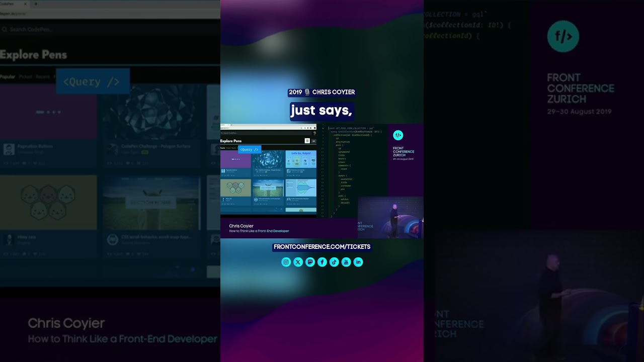This screenshot has height=362, width=644.
Task: Click the grid view icon beside small Explore Pens
Action: (x=307, y=141)
